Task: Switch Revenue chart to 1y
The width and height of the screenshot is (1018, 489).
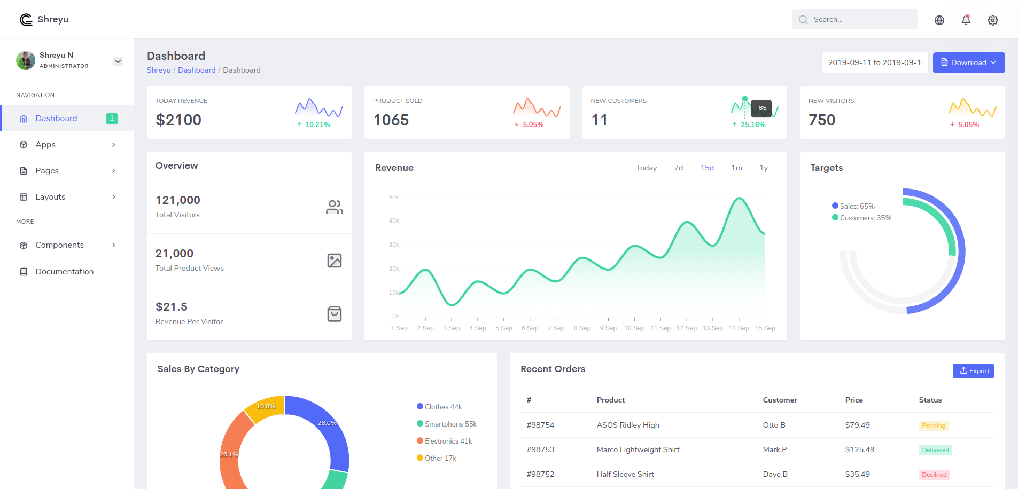Action: click(x=764, y=168)
